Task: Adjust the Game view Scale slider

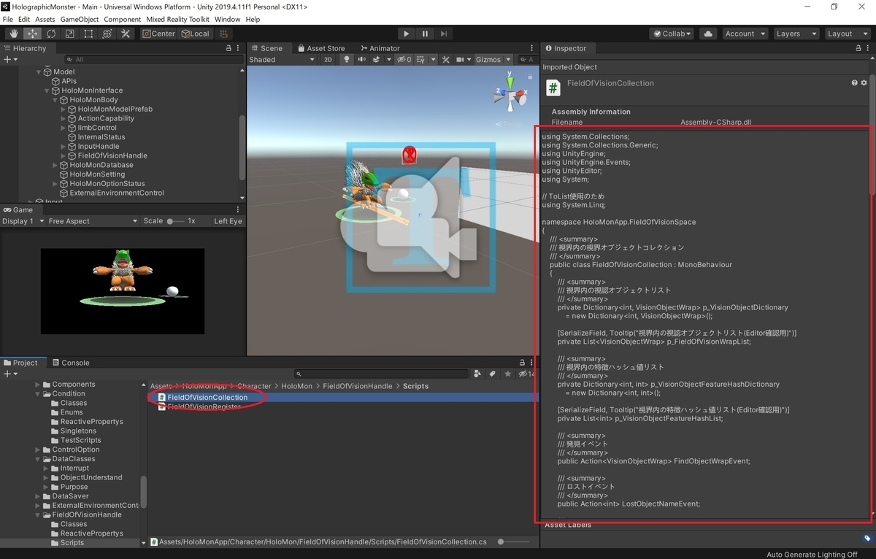Action: point(175,221)
